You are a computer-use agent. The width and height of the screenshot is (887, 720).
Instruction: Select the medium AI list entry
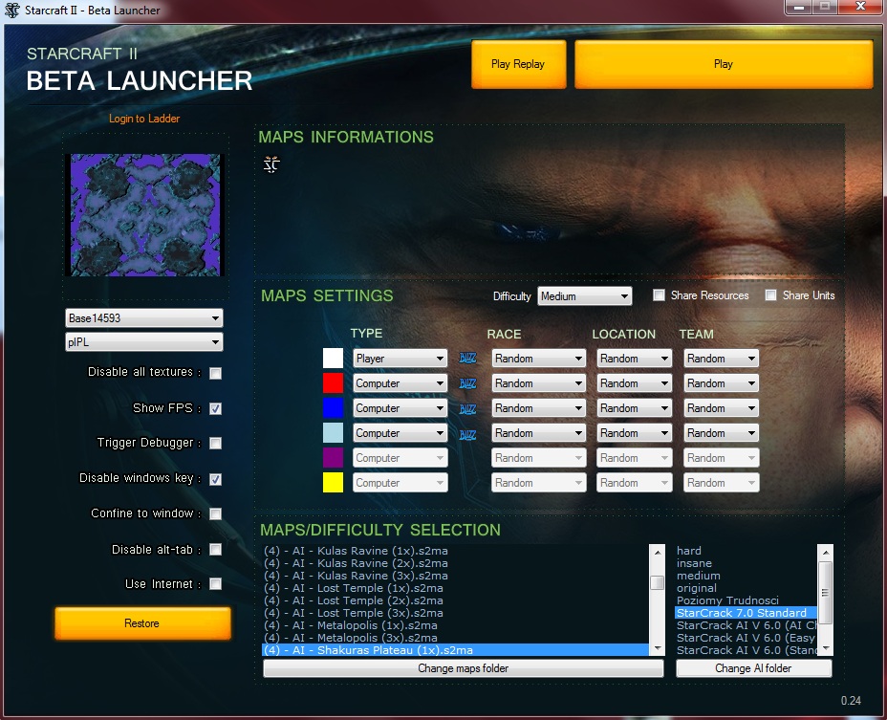pyautogui.click(x=746, y=576)
